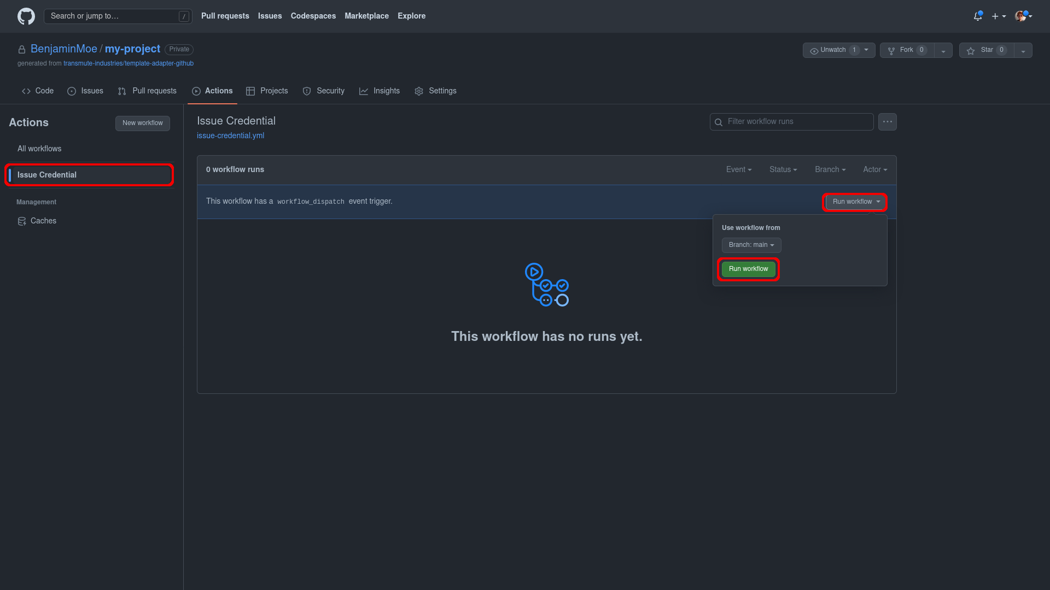1050x590 pixels.
Task: Select Issue Credential workflow in sidebar
Action: pyautogui.click(x=90, y=175)
